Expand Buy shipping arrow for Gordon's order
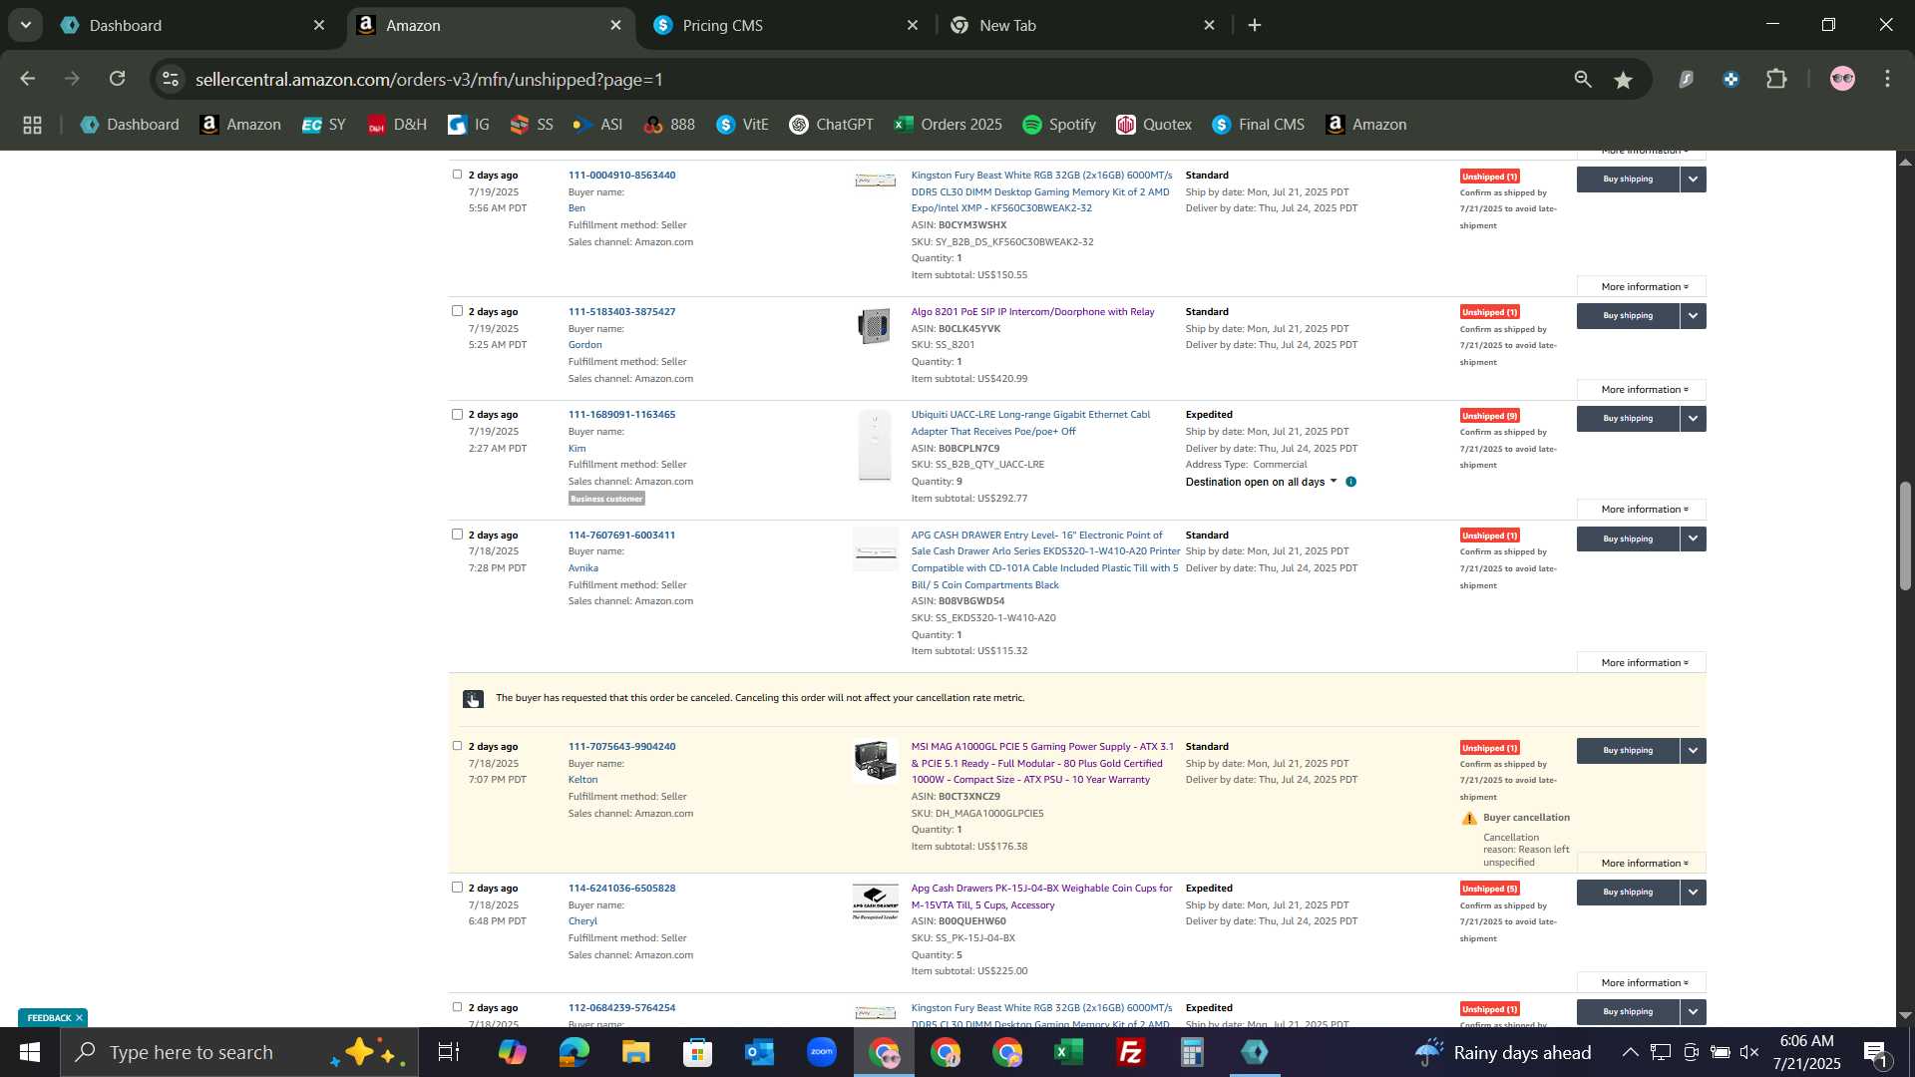The width and height of the screenshot is (1915, 1077). [x=1694, y=316]
